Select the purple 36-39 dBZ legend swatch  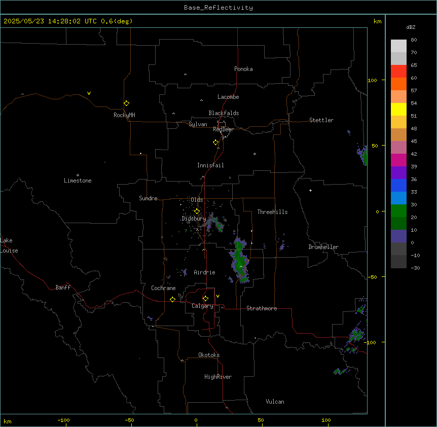tap(398, 173)
